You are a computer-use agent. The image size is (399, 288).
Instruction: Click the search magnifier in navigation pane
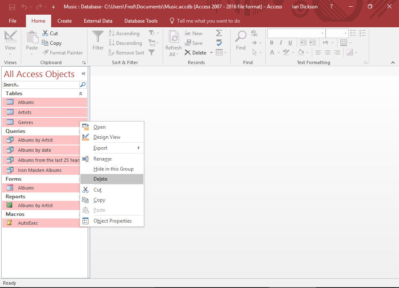click(83, 84)
